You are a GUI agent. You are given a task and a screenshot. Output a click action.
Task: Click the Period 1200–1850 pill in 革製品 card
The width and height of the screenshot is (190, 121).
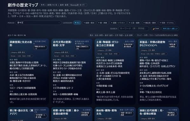(153, 54)
